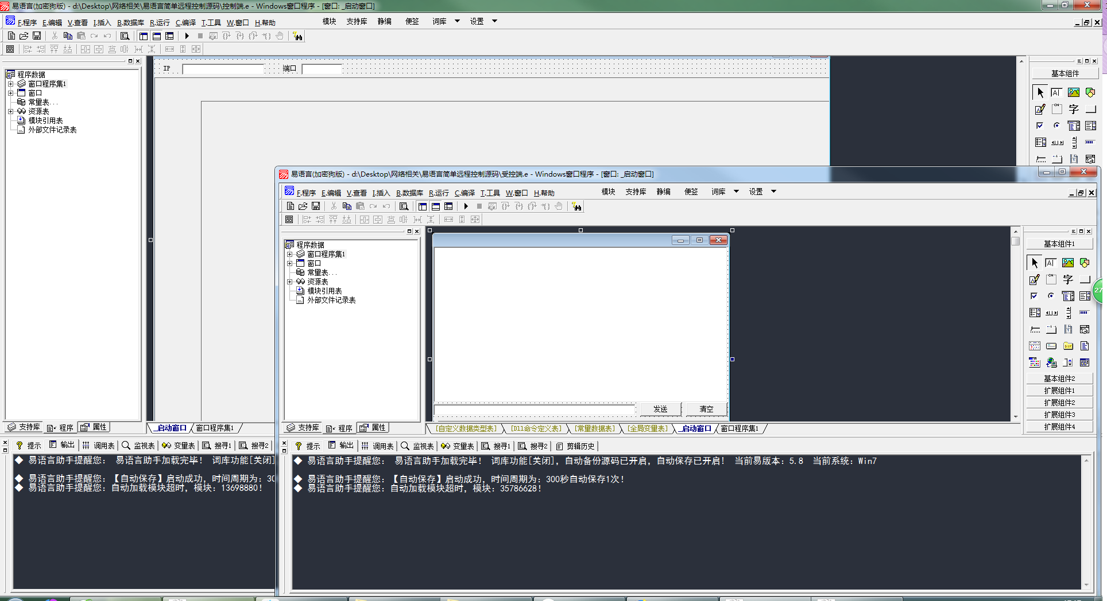
Task: Click Copy icon in 受控端 window toolbar
Action: click(347, 206)
